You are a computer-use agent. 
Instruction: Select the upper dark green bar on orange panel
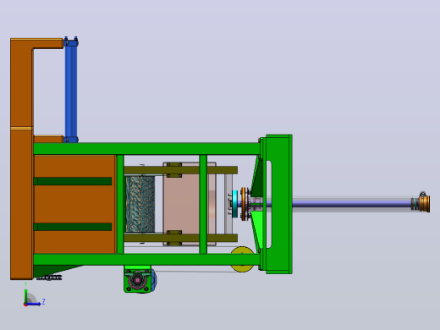pyautogui.click(x=73, y=181)
